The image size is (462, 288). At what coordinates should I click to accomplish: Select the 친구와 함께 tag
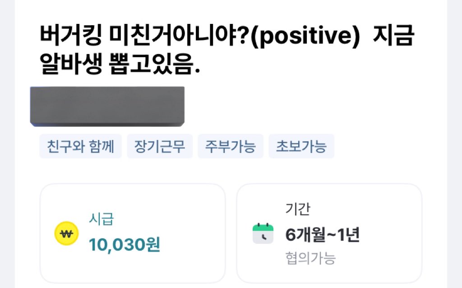[81, 146]
